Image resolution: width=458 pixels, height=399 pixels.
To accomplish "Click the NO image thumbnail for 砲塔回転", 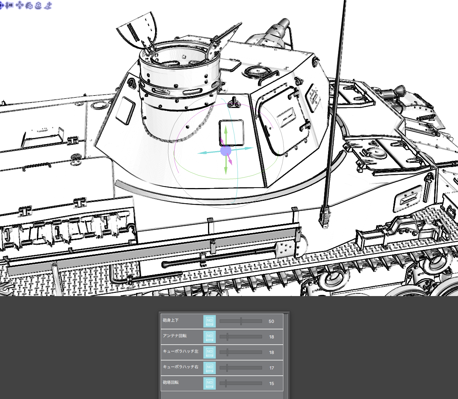I will (210, 383).
